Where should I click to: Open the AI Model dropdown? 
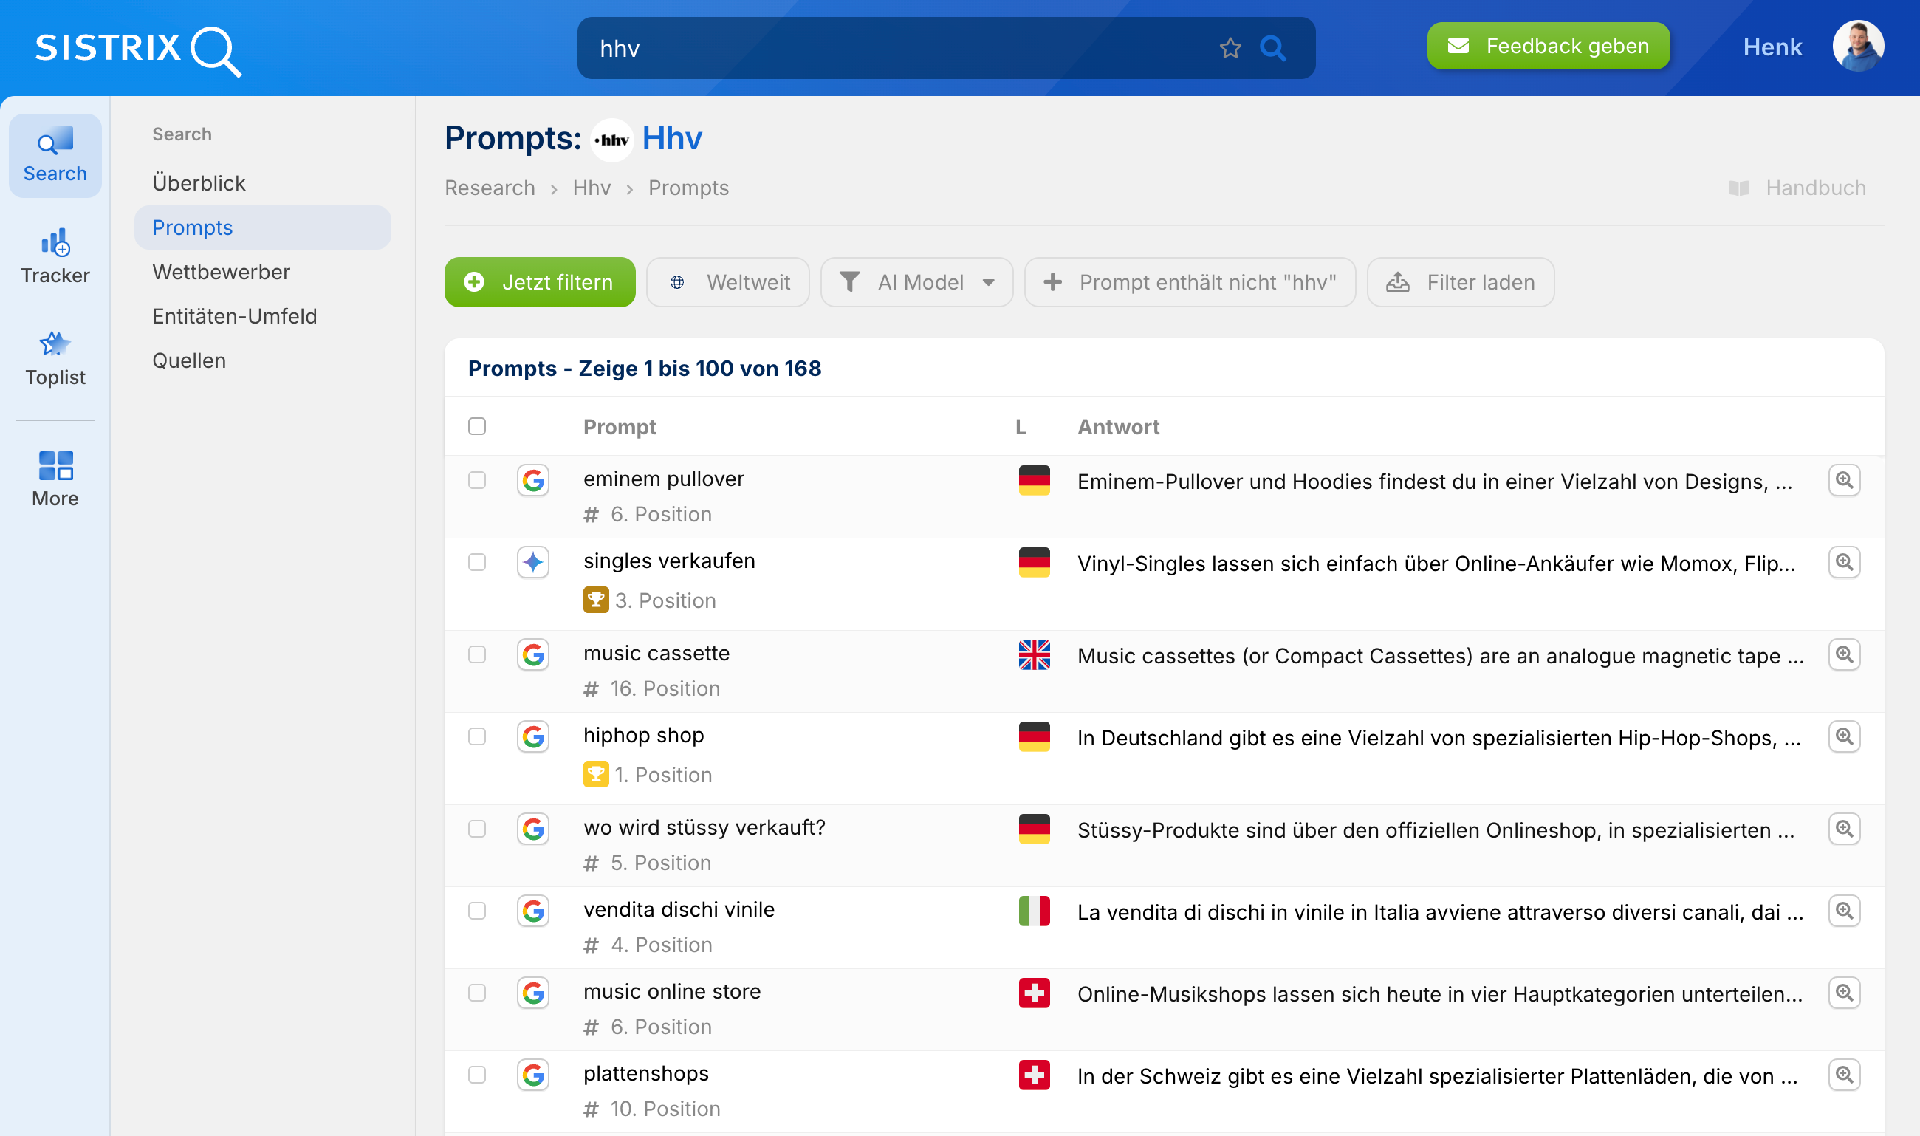[916, 281]
